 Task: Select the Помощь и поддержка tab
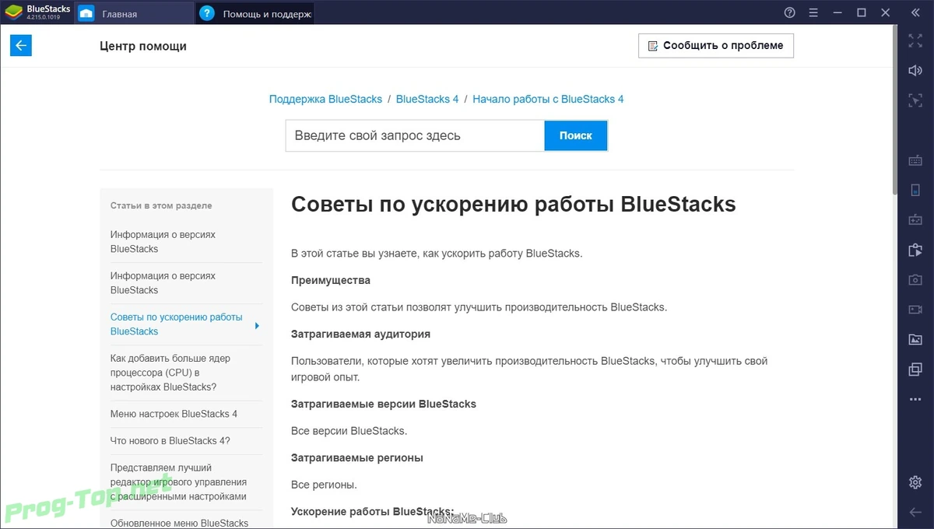(255, 13)
